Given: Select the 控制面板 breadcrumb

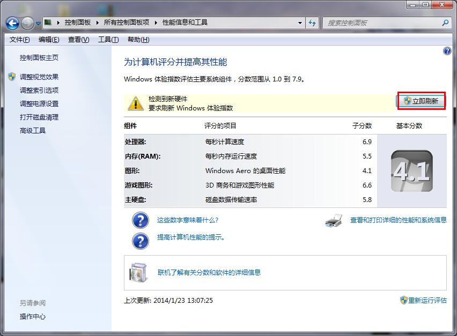Looking at the screenshot, I should [x=78, y=23].
